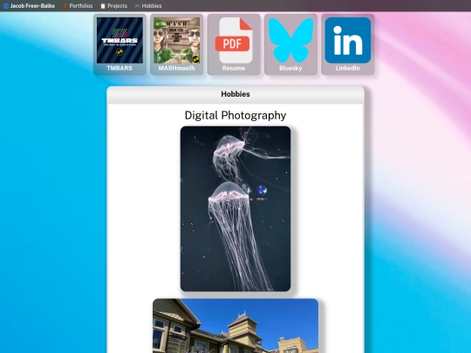Click the briefcase icon beside Portfolios
Screen dimensions: 471x353
(x=65, y=6)
